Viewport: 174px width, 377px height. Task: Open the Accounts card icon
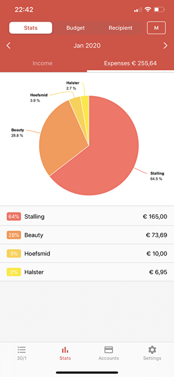(109, 350)
